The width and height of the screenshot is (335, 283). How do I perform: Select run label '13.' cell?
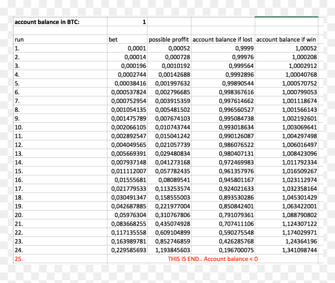[x=60, y=153]
